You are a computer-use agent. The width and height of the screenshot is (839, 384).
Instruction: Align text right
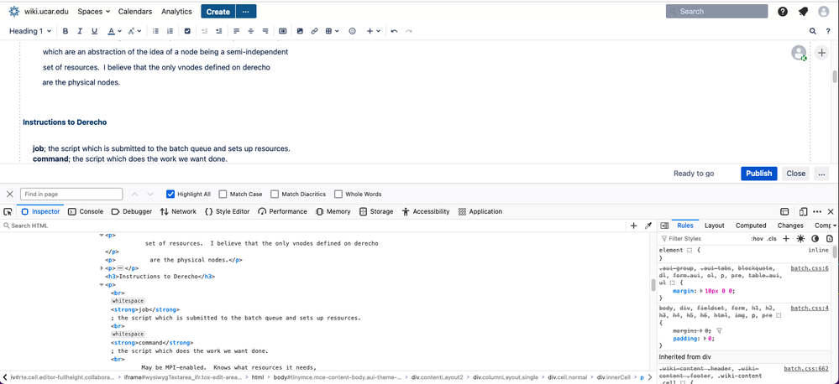click(x=265, y=31)
